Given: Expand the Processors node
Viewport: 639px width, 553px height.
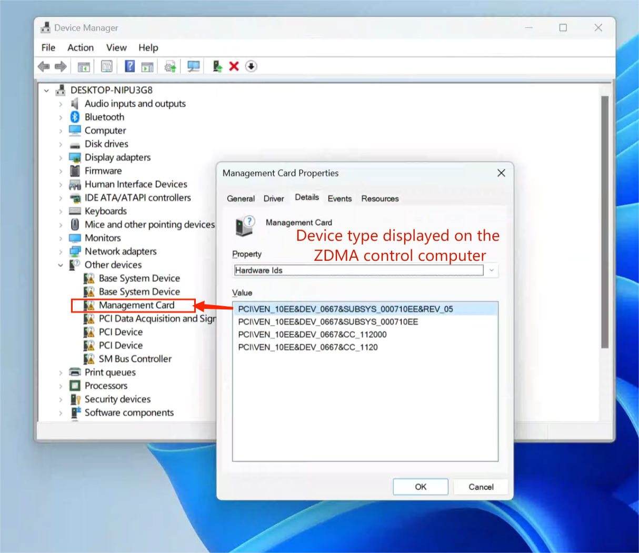Looking at the screenshot, I should point(61,386).
